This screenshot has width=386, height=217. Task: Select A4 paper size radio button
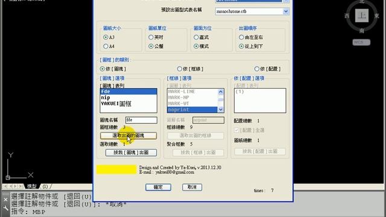(x=106, y=46)
